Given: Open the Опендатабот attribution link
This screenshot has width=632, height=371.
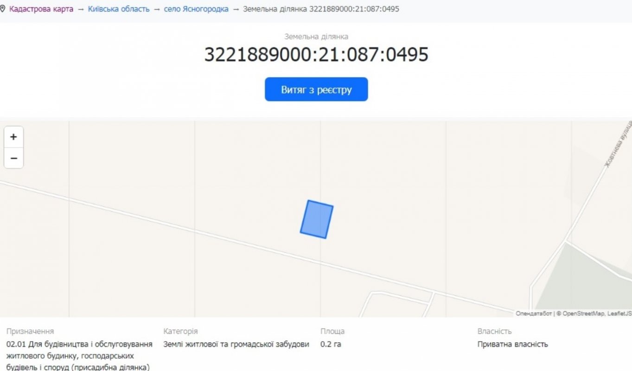Looking at the screenshot, I should [534, 314].
